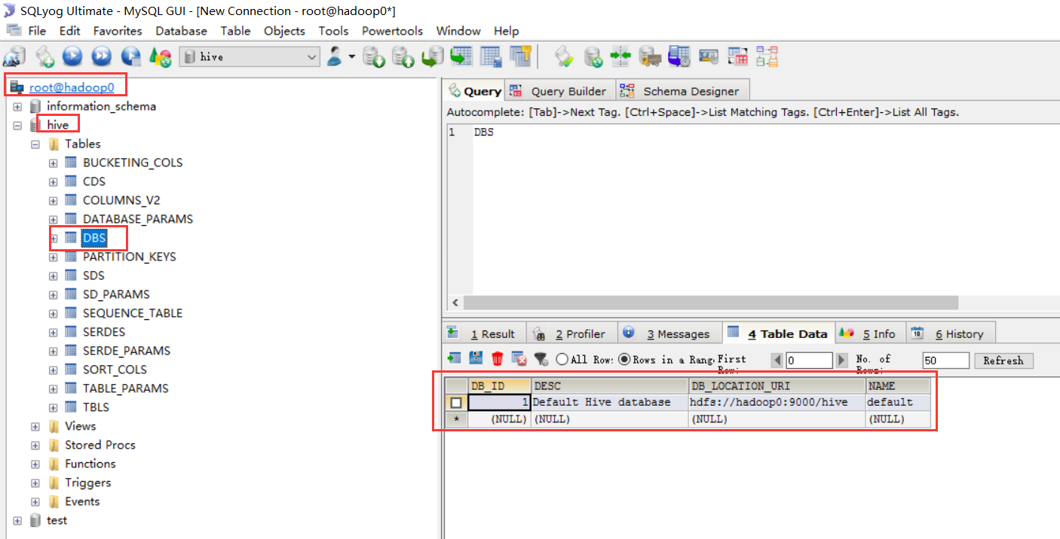Select the SEQUENCE_TABLE table in tree
Viewport: 1060px width, 539px height.
[x=133, y=313]
